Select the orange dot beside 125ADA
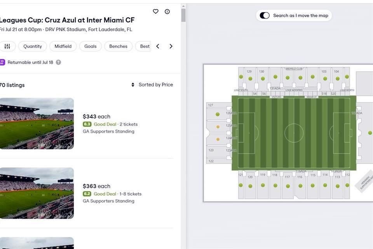The image size is (373, 249). tap(218, 127)
